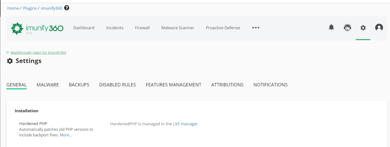Open the NOTIFICATIONS settings tab

pyautogui.click(x=270, y=85)
